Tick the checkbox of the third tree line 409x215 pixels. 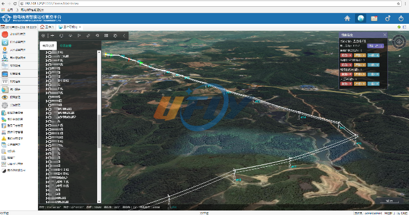coord(49,61)
